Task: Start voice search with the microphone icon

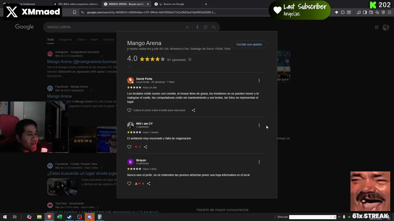Action: tap(197, 27)
